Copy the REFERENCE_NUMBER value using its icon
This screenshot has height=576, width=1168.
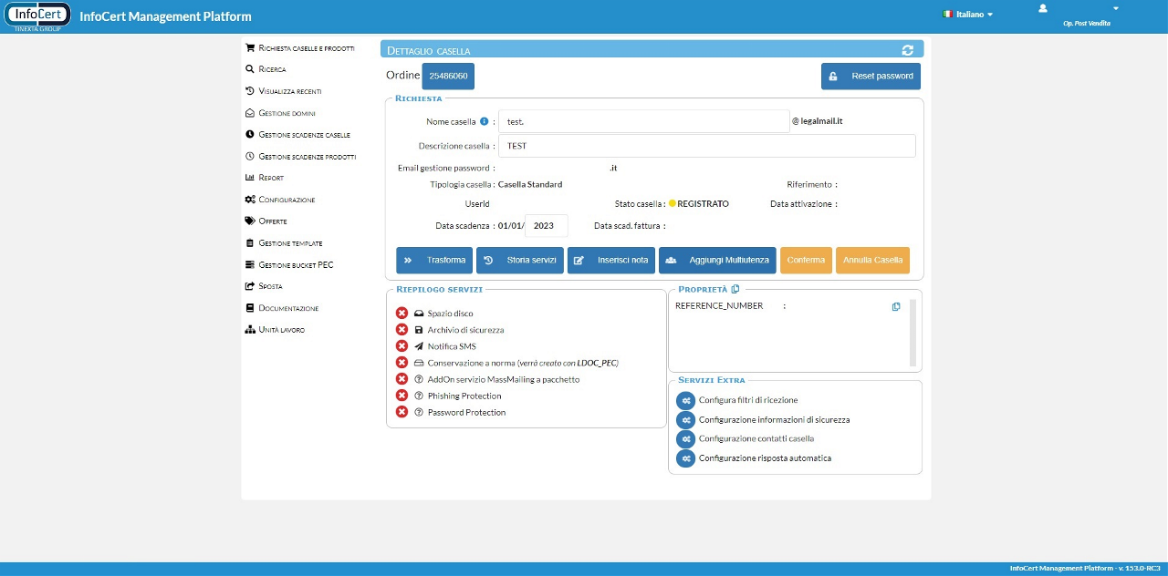tap(896, 306)
